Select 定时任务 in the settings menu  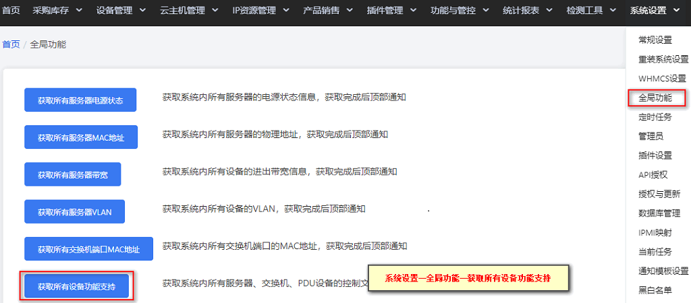[655, 117]
